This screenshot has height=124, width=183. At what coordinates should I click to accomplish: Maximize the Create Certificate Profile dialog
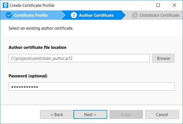[158, 5]
